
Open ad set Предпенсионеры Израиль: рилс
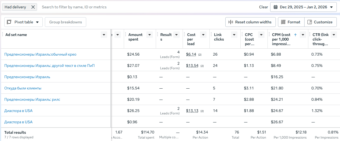(x=32, y=99)
